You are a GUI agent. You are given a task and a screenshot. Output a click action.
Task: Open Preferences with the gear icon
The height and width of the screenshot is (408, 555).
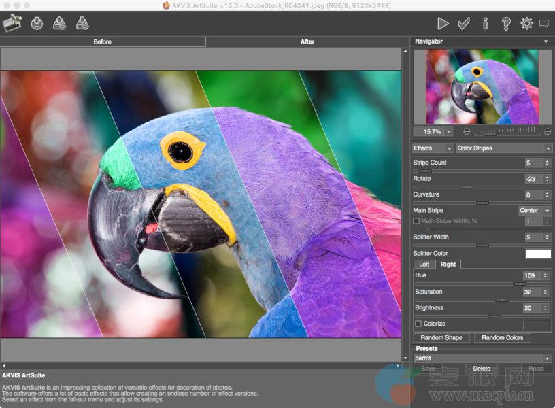point(526,24)
